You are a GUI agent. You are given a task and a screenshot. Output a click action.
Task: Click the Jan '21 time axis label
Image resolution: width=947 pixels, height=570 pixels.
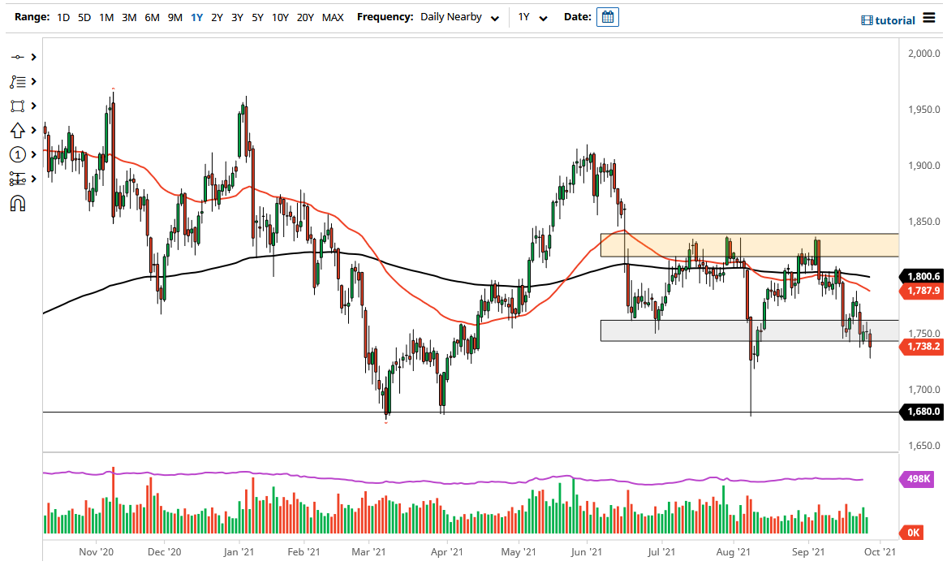pyautogui.click(x=239, y=552)
